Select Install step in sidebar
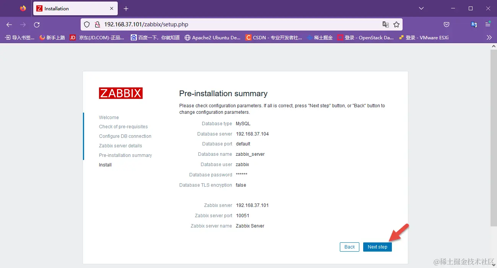This screenshot has width=497, height=268. tap(105, 165)
